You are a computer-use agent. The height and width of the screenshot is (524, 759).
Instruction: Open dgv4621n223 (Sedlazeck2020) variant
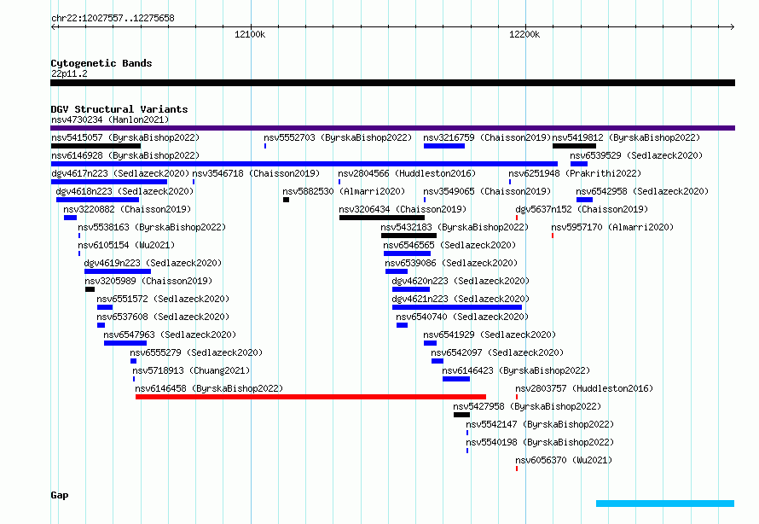pos(461,299)
